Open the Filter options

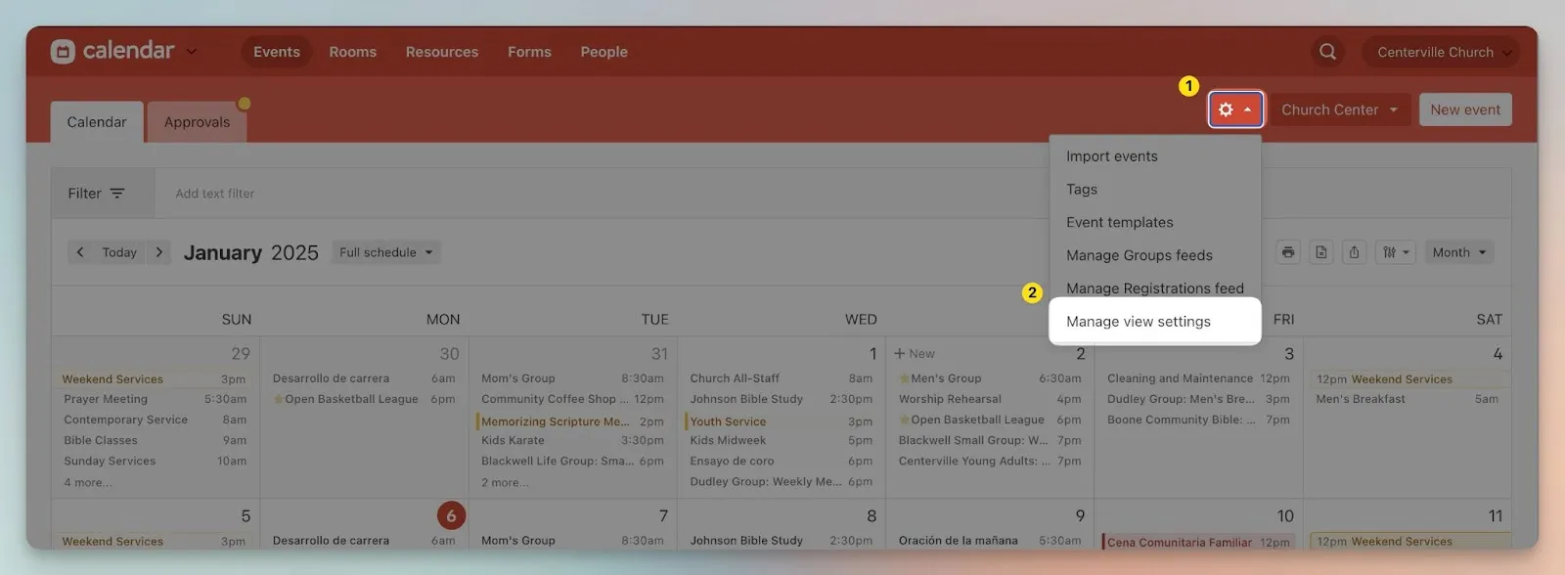[x=97, y=194]
